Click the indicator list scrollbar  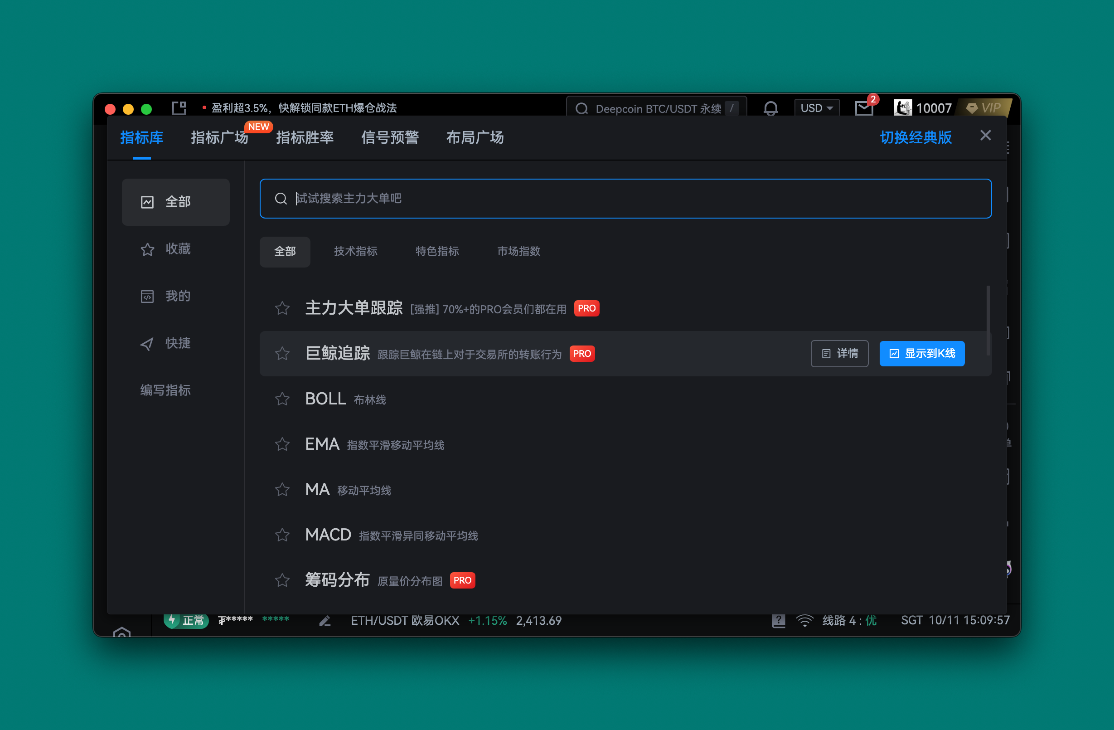coord(988,321)
